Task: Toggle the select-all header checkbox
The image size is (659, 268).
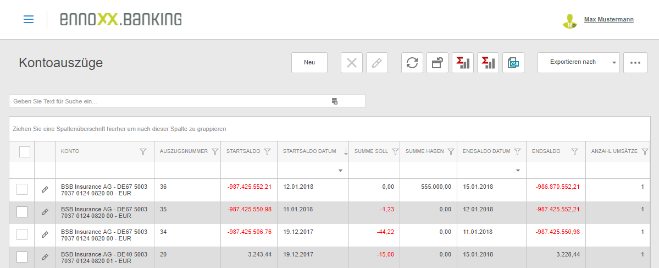Action: (25, 152)
